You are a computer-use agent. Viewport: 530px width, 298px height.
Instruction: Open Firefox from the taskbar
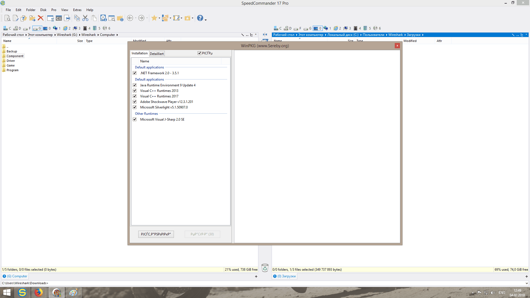(39, 292)
